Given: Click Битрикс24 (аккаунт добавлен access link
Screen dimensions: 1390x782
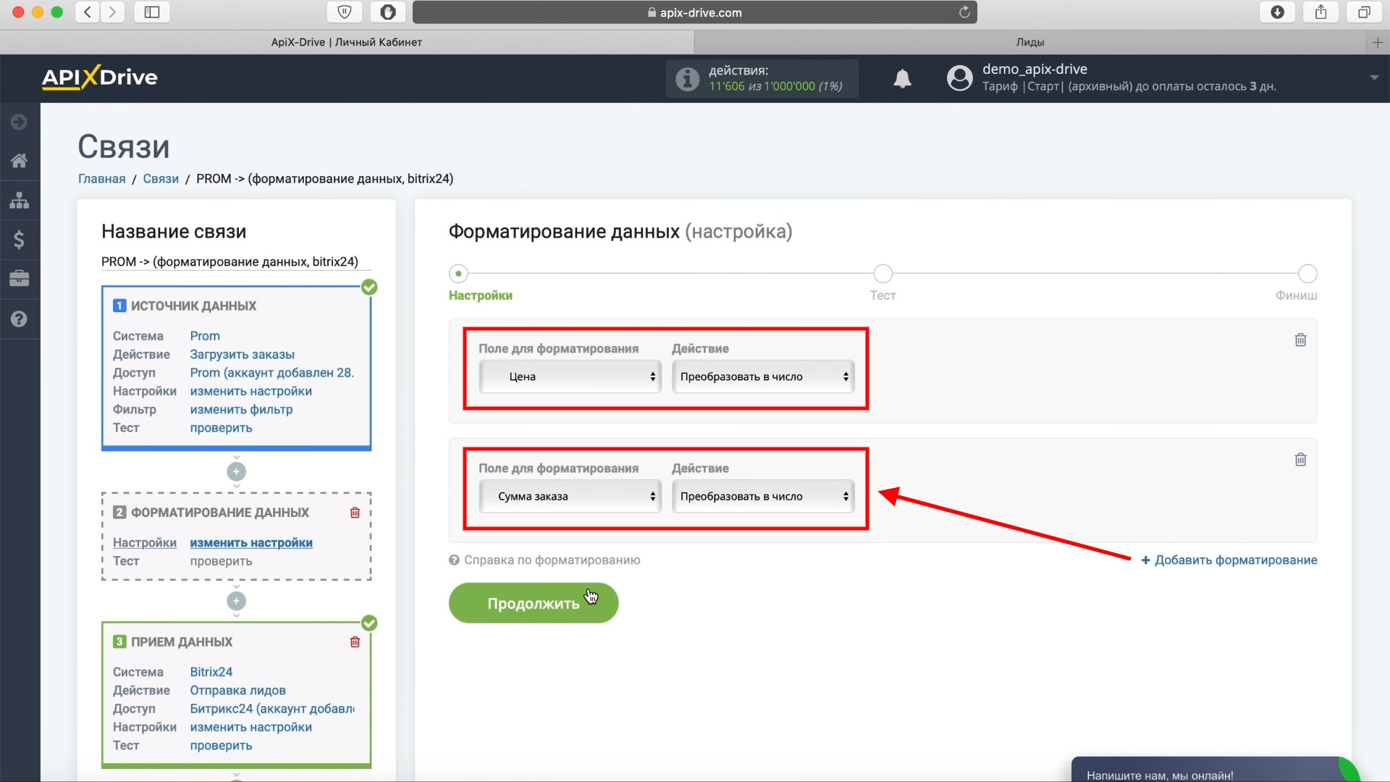Looking at the screenshot, I should [272, 709].
